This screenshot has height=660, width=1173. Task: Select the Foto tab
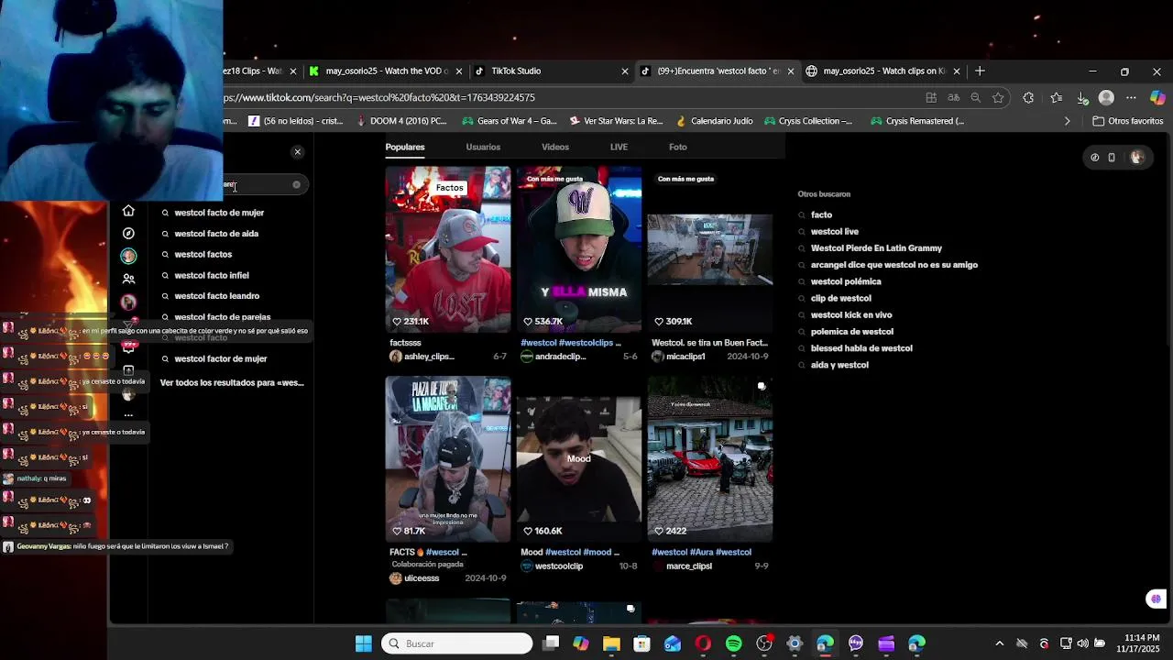[x=678, y=147]
